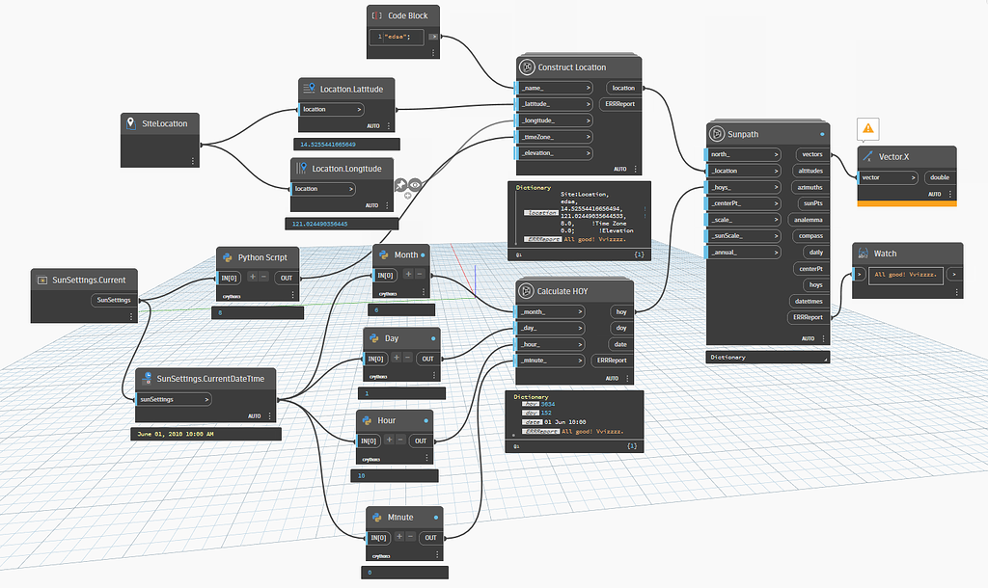
Task: Click the Vector.X node icon
Action: point(868,156)
